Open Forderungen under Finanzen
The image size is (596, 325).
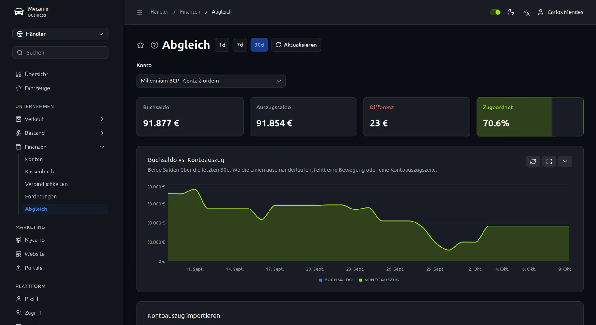[x=64, y=196]
